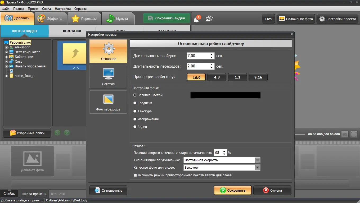
Task: Switch to the Переходы tab
Action: coord(85,19)
